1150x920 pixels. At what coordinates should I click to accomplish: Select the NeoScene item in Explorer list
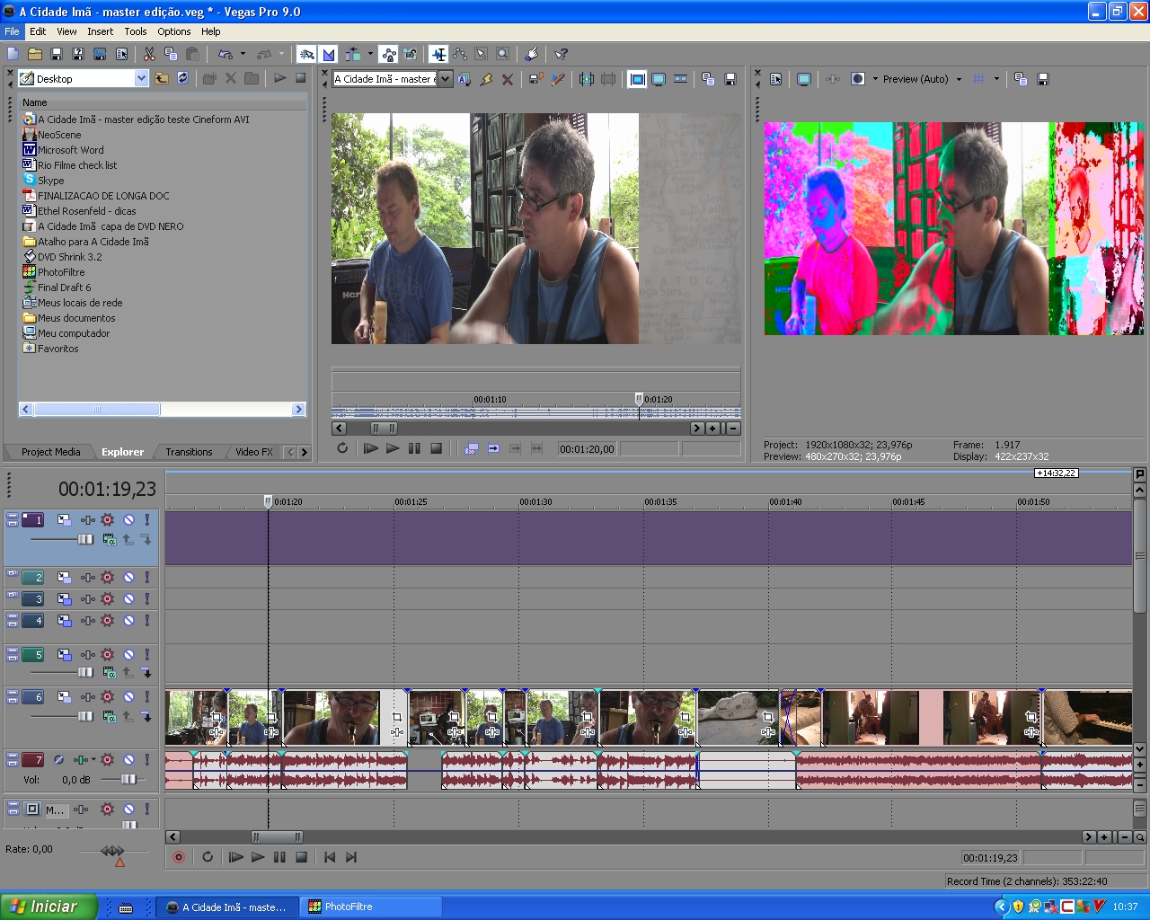pos(59,135)
